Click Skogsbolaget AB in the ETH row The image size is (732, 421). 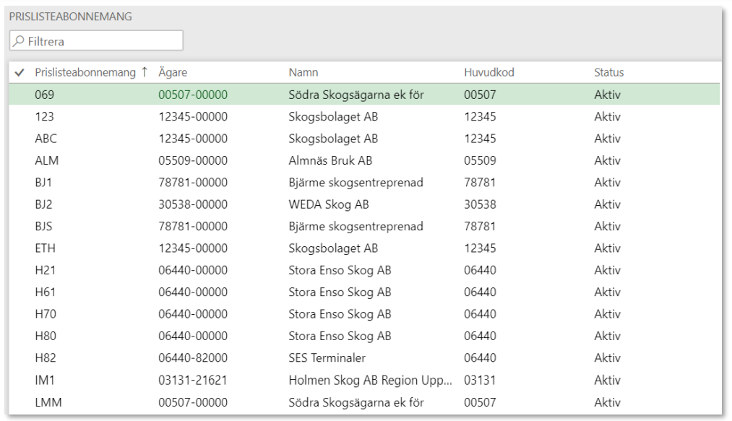point(333,248)
